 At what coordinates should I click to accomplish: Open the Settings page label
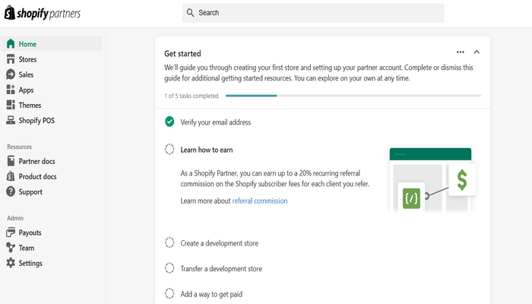click(30, 263)
